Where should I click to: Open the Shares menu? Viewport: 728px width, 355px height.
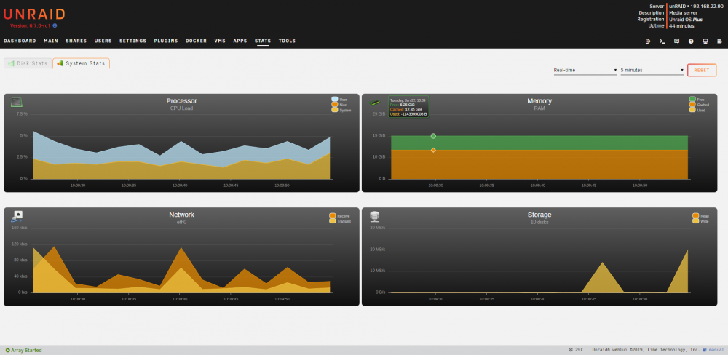[76, 41]
